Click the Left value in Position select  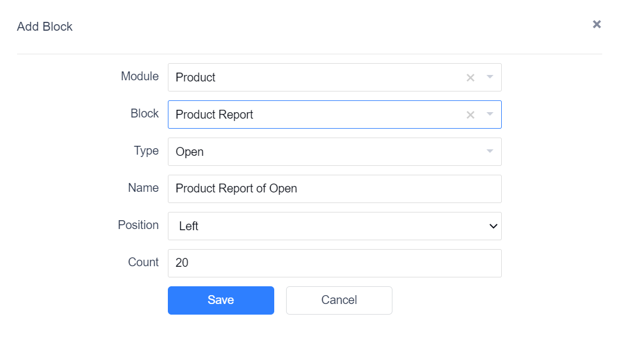coord(189,226)
